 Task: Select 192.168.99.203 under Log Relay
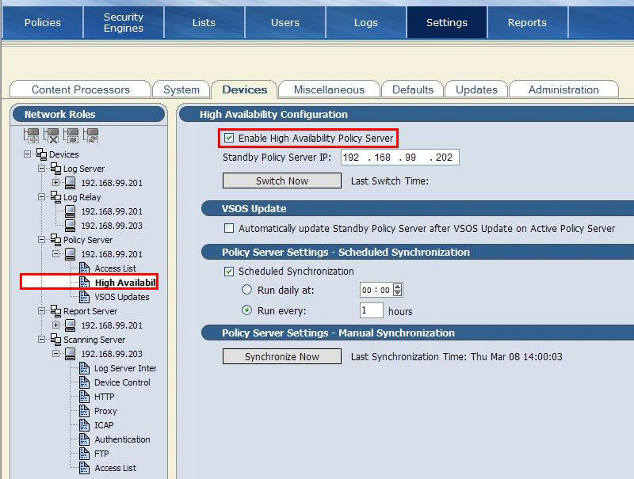click(x=112, y=226)
